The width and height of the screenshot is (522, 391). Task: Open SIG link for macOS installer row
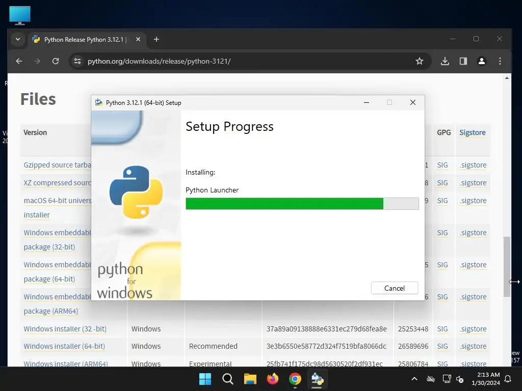442,201
